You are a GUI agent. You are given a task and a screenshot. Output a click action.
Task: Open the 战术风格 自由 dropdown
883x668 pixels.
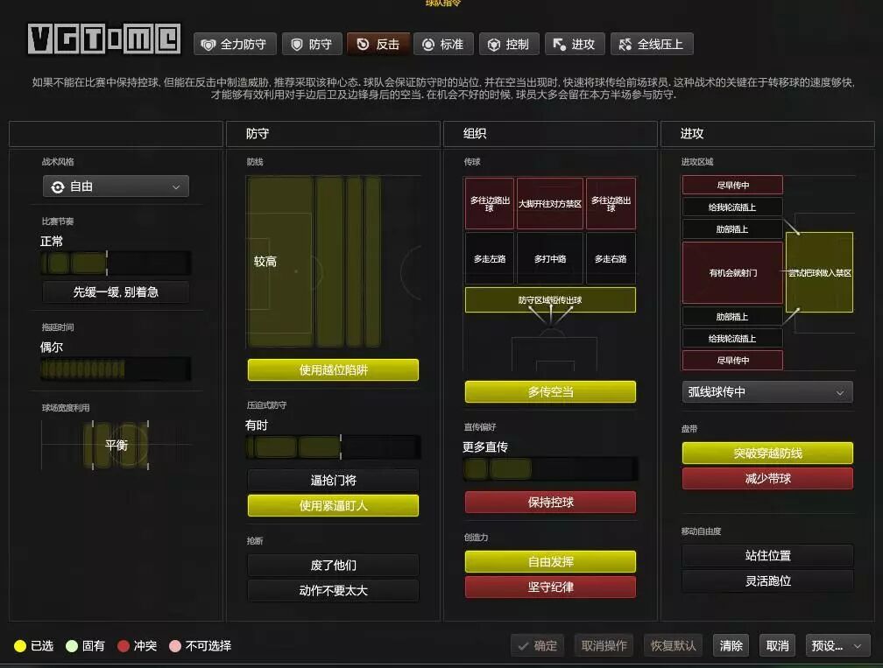click(116, 186)
